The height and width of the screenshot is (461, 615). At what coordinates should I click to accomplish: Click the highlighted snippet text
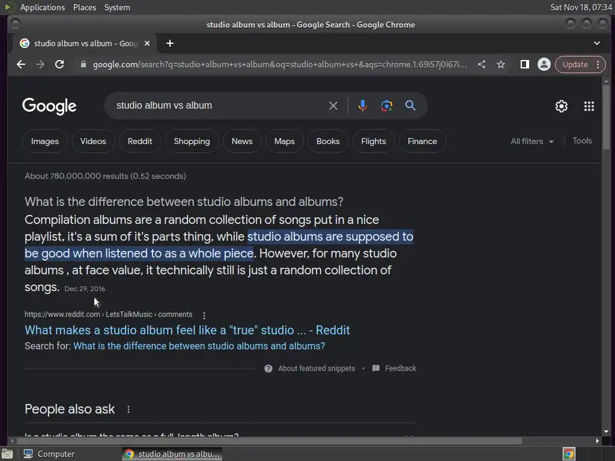point(219,245)
